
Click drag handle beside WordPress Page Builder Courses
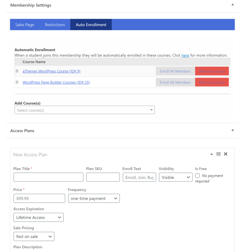(17, 82)
